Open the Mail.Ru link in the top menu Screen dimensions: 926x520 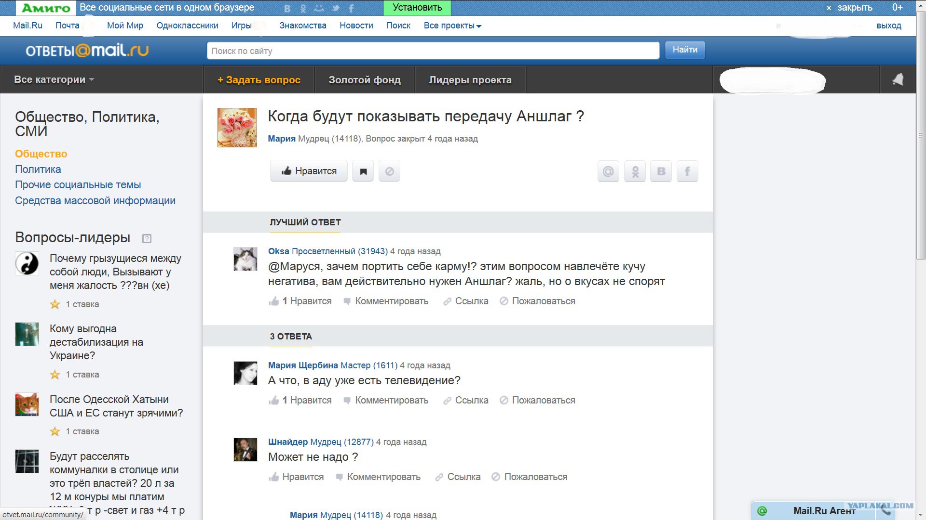(27, 26)
